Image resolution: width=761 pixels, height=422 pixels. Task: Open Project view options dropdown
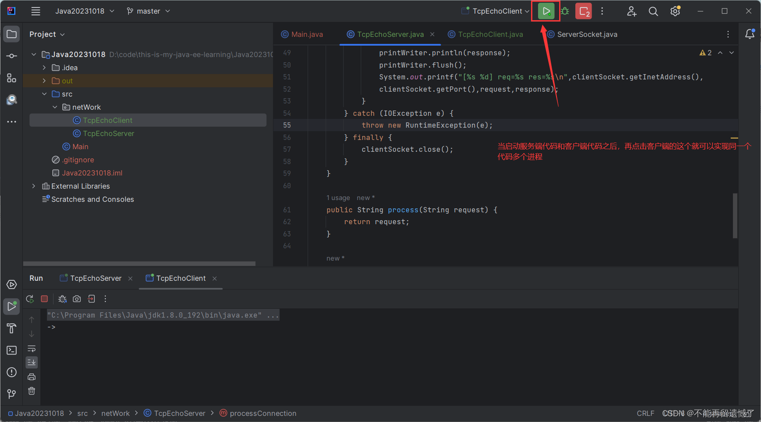pos(47,34)
